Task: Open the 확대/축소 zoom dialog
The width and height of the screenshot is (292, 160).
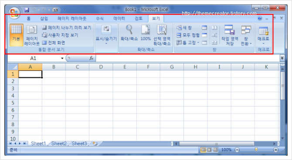Action: click(x=129, y=33)
